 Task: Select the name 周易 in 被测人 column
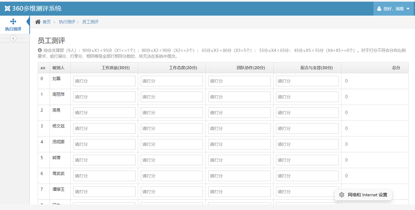56,110
